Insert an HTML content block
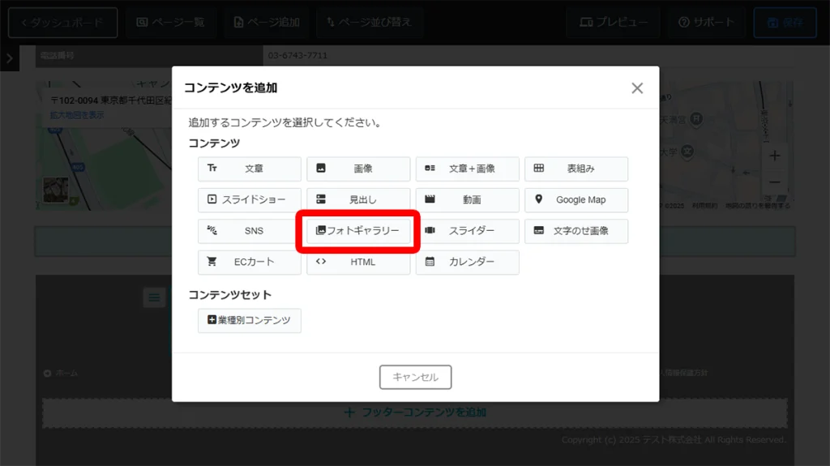This screenshot has width=830, height=466. pos(358,262)
